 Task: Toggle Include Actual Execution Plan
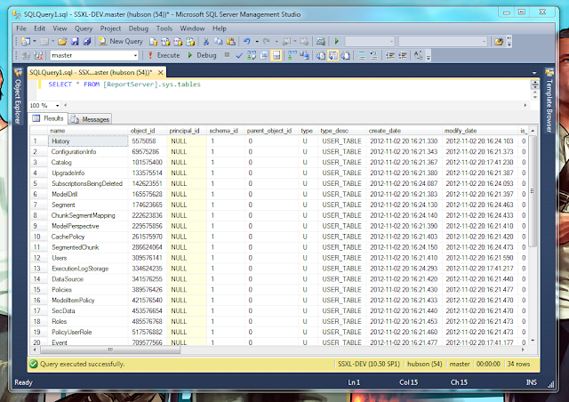pos(293,55)
